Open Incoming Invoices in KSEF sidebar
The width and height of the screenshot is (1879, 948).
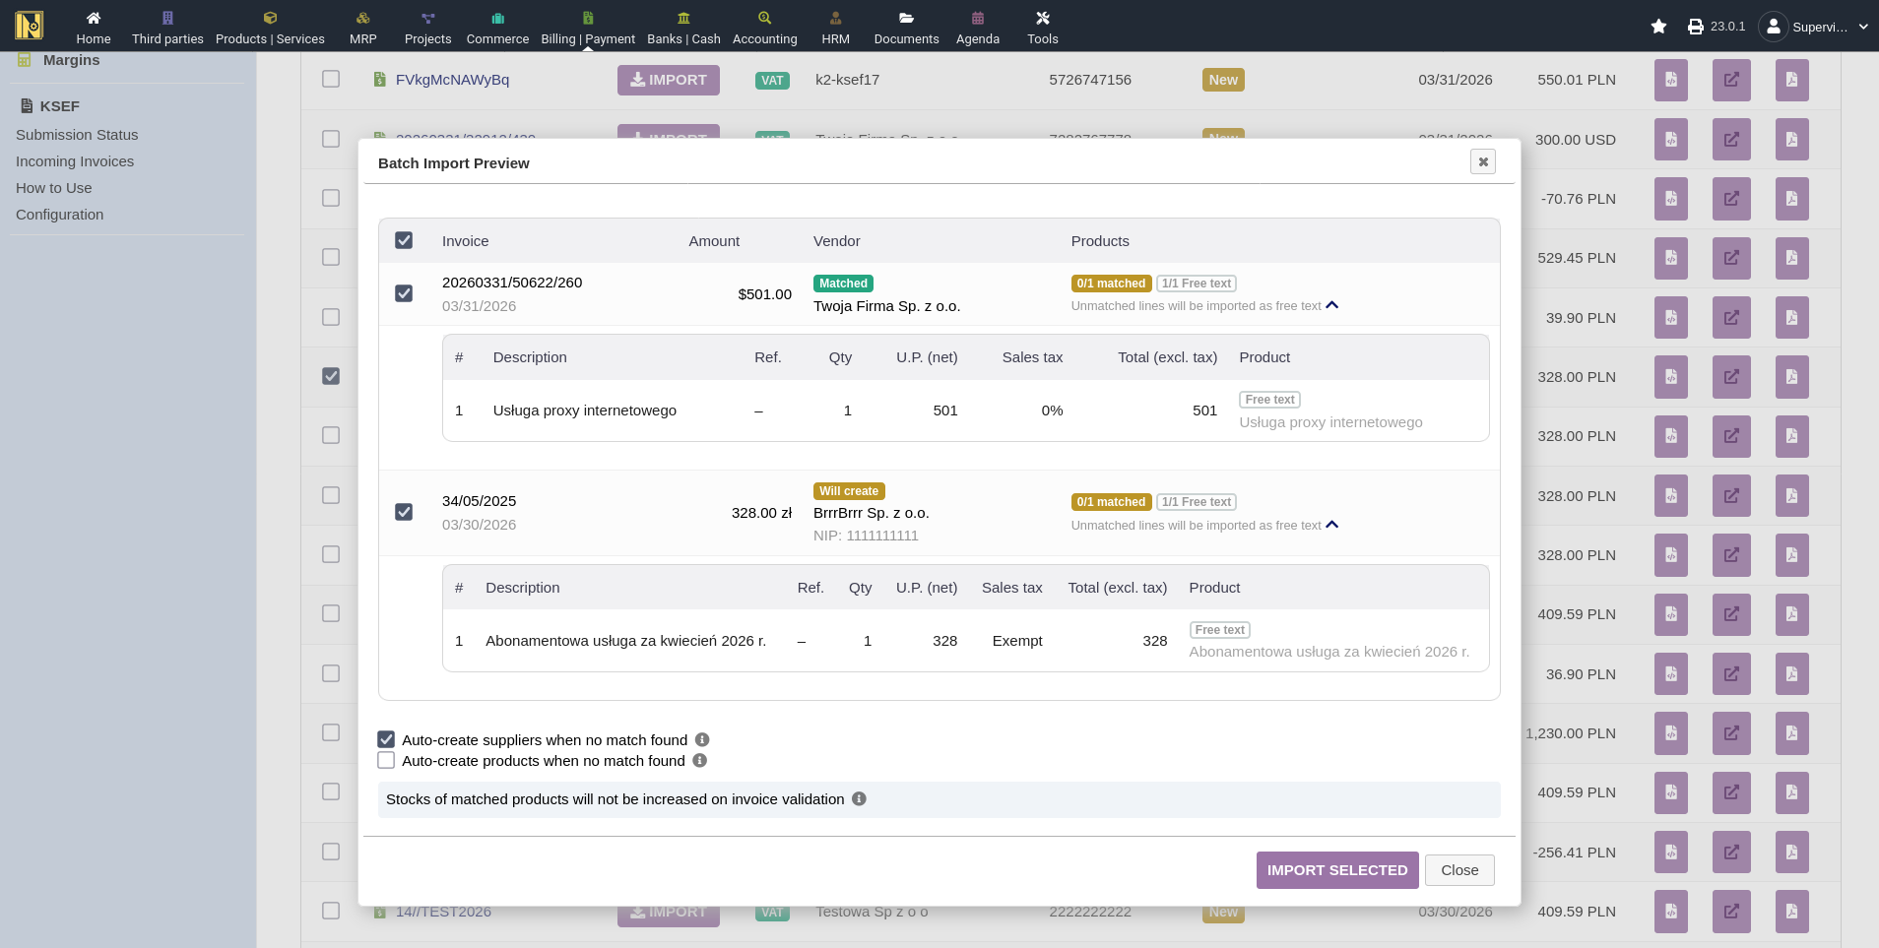point(75,161)
